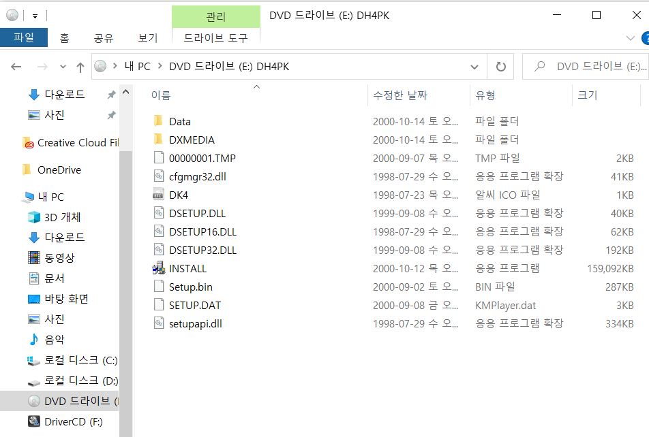Sort files by 유형 column

point(521,95)
